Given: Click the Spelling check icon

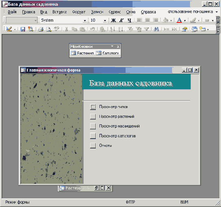Looking at the screenshot, I should click(x=57, y=29).
